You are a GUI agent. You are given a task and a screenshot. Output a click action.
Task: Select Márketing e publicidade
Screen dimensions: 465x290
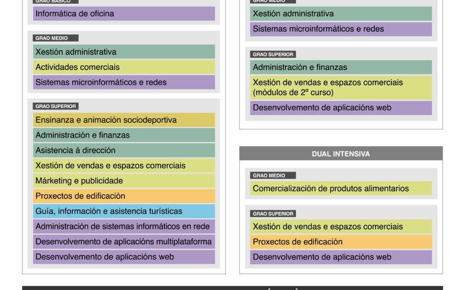pyautogui.click(x=124, y=181)
